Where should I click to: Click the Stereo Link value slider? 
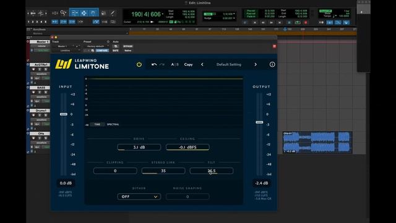(163, 171)
